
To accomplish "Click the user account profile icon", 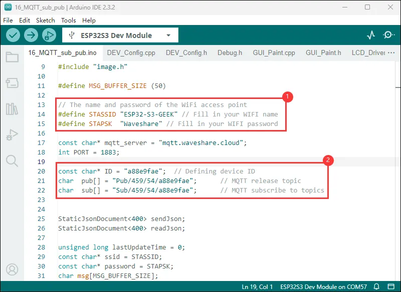I will point(12,270).
